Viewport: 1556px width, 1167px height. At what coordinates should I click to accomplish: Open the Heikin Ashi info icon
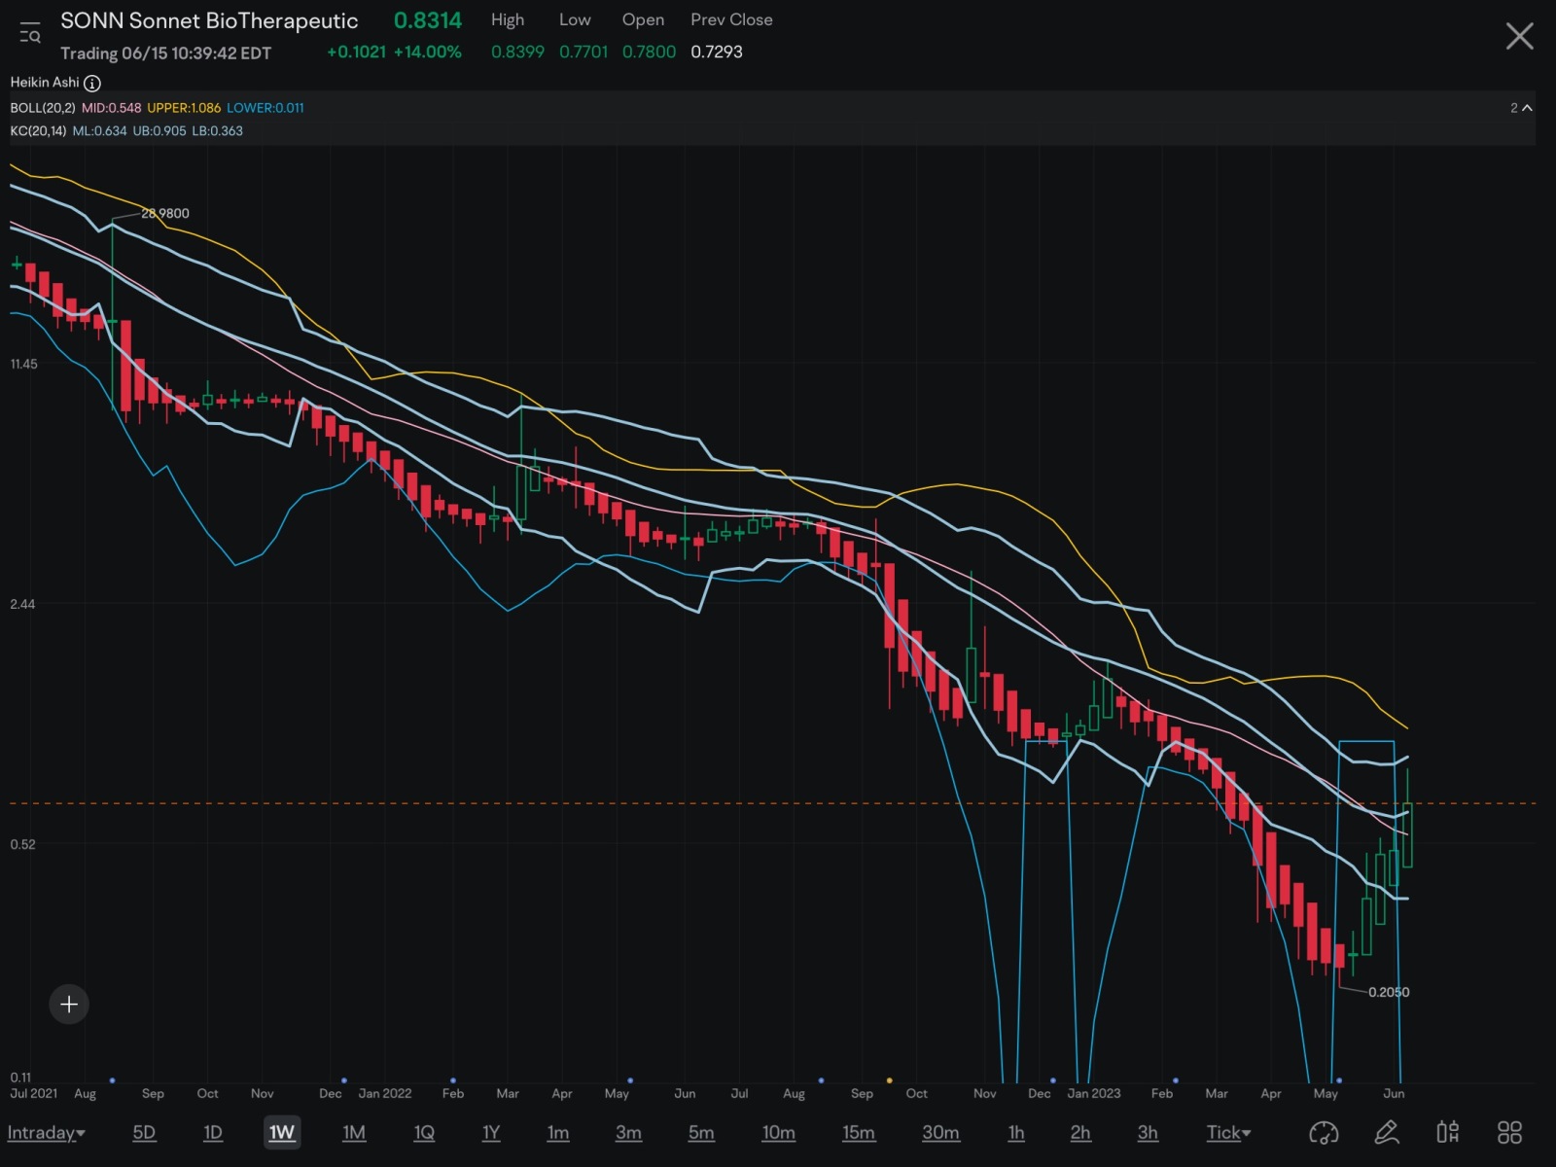92,84
